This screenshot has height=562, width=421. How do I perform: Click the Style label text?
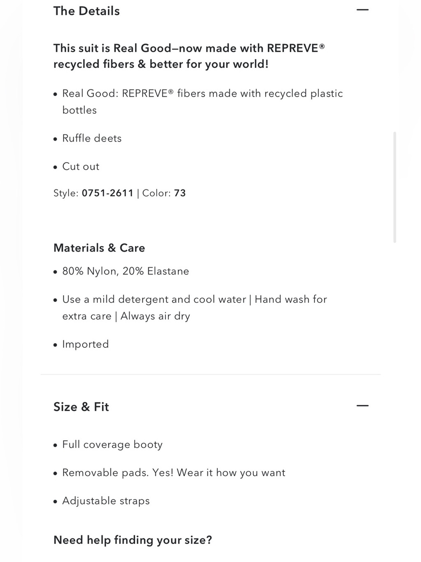(66, 193)
